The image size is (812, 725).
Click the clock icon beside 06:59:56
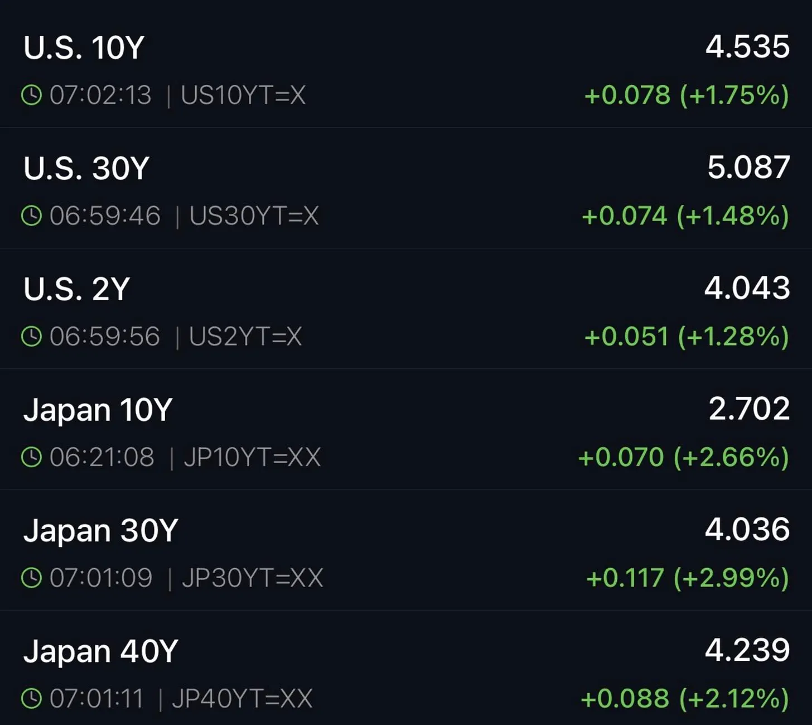tap(31, 337)
